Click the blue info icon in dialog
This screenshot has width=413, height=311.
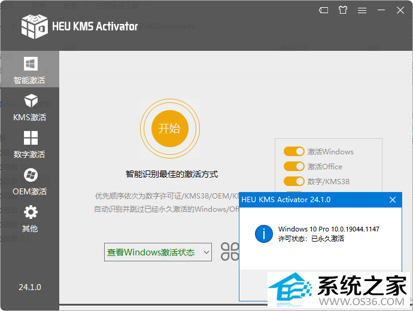263,234
